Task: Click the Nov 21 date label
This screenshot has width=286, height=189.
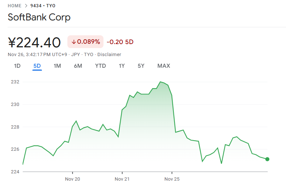Action: 122,179
